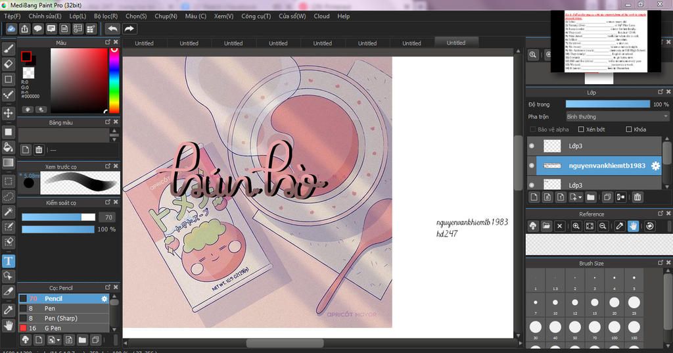This screenshot has height=353, width=673.
Task: Click the Redo arrow
Action: click(x=129, y=29)
